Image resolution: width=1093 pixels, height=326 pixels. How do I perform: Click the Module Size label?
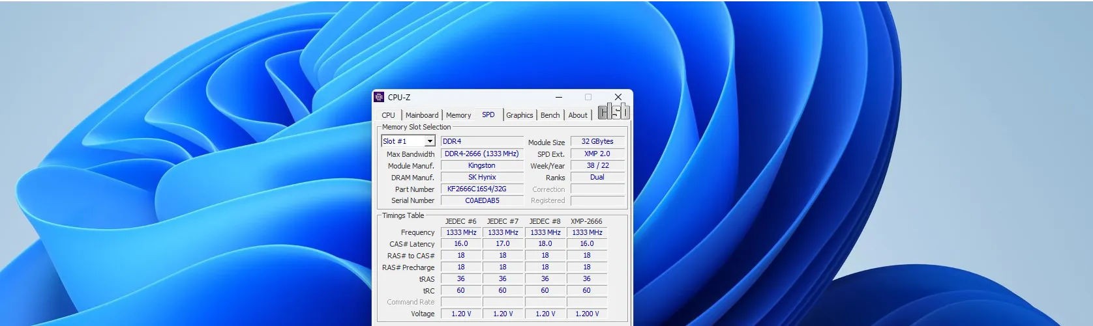[x=546, y=143]
